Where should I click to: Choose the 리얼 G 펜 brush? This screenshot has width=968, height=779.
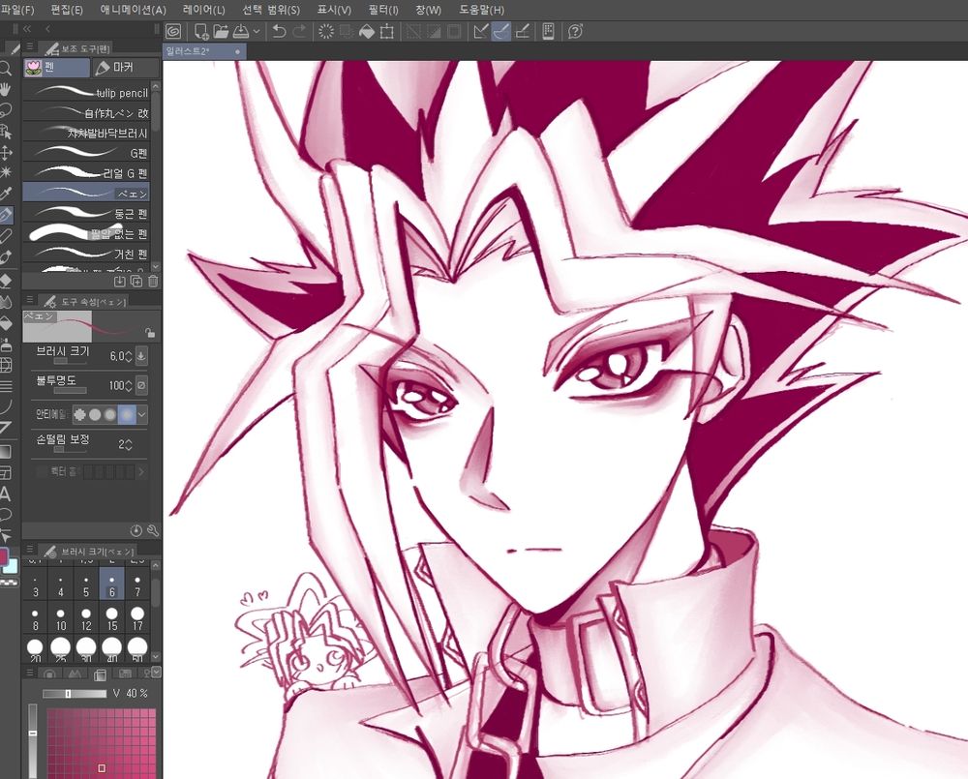(x=86, y=173)
